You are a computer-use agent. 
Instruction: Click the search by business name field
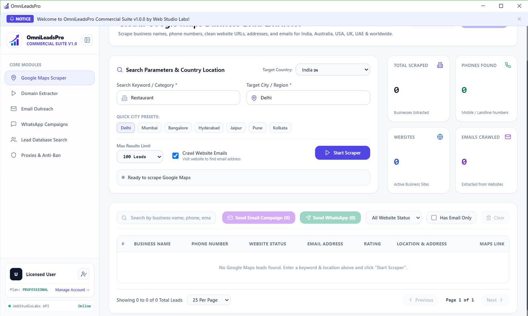[x=166, y=218]
